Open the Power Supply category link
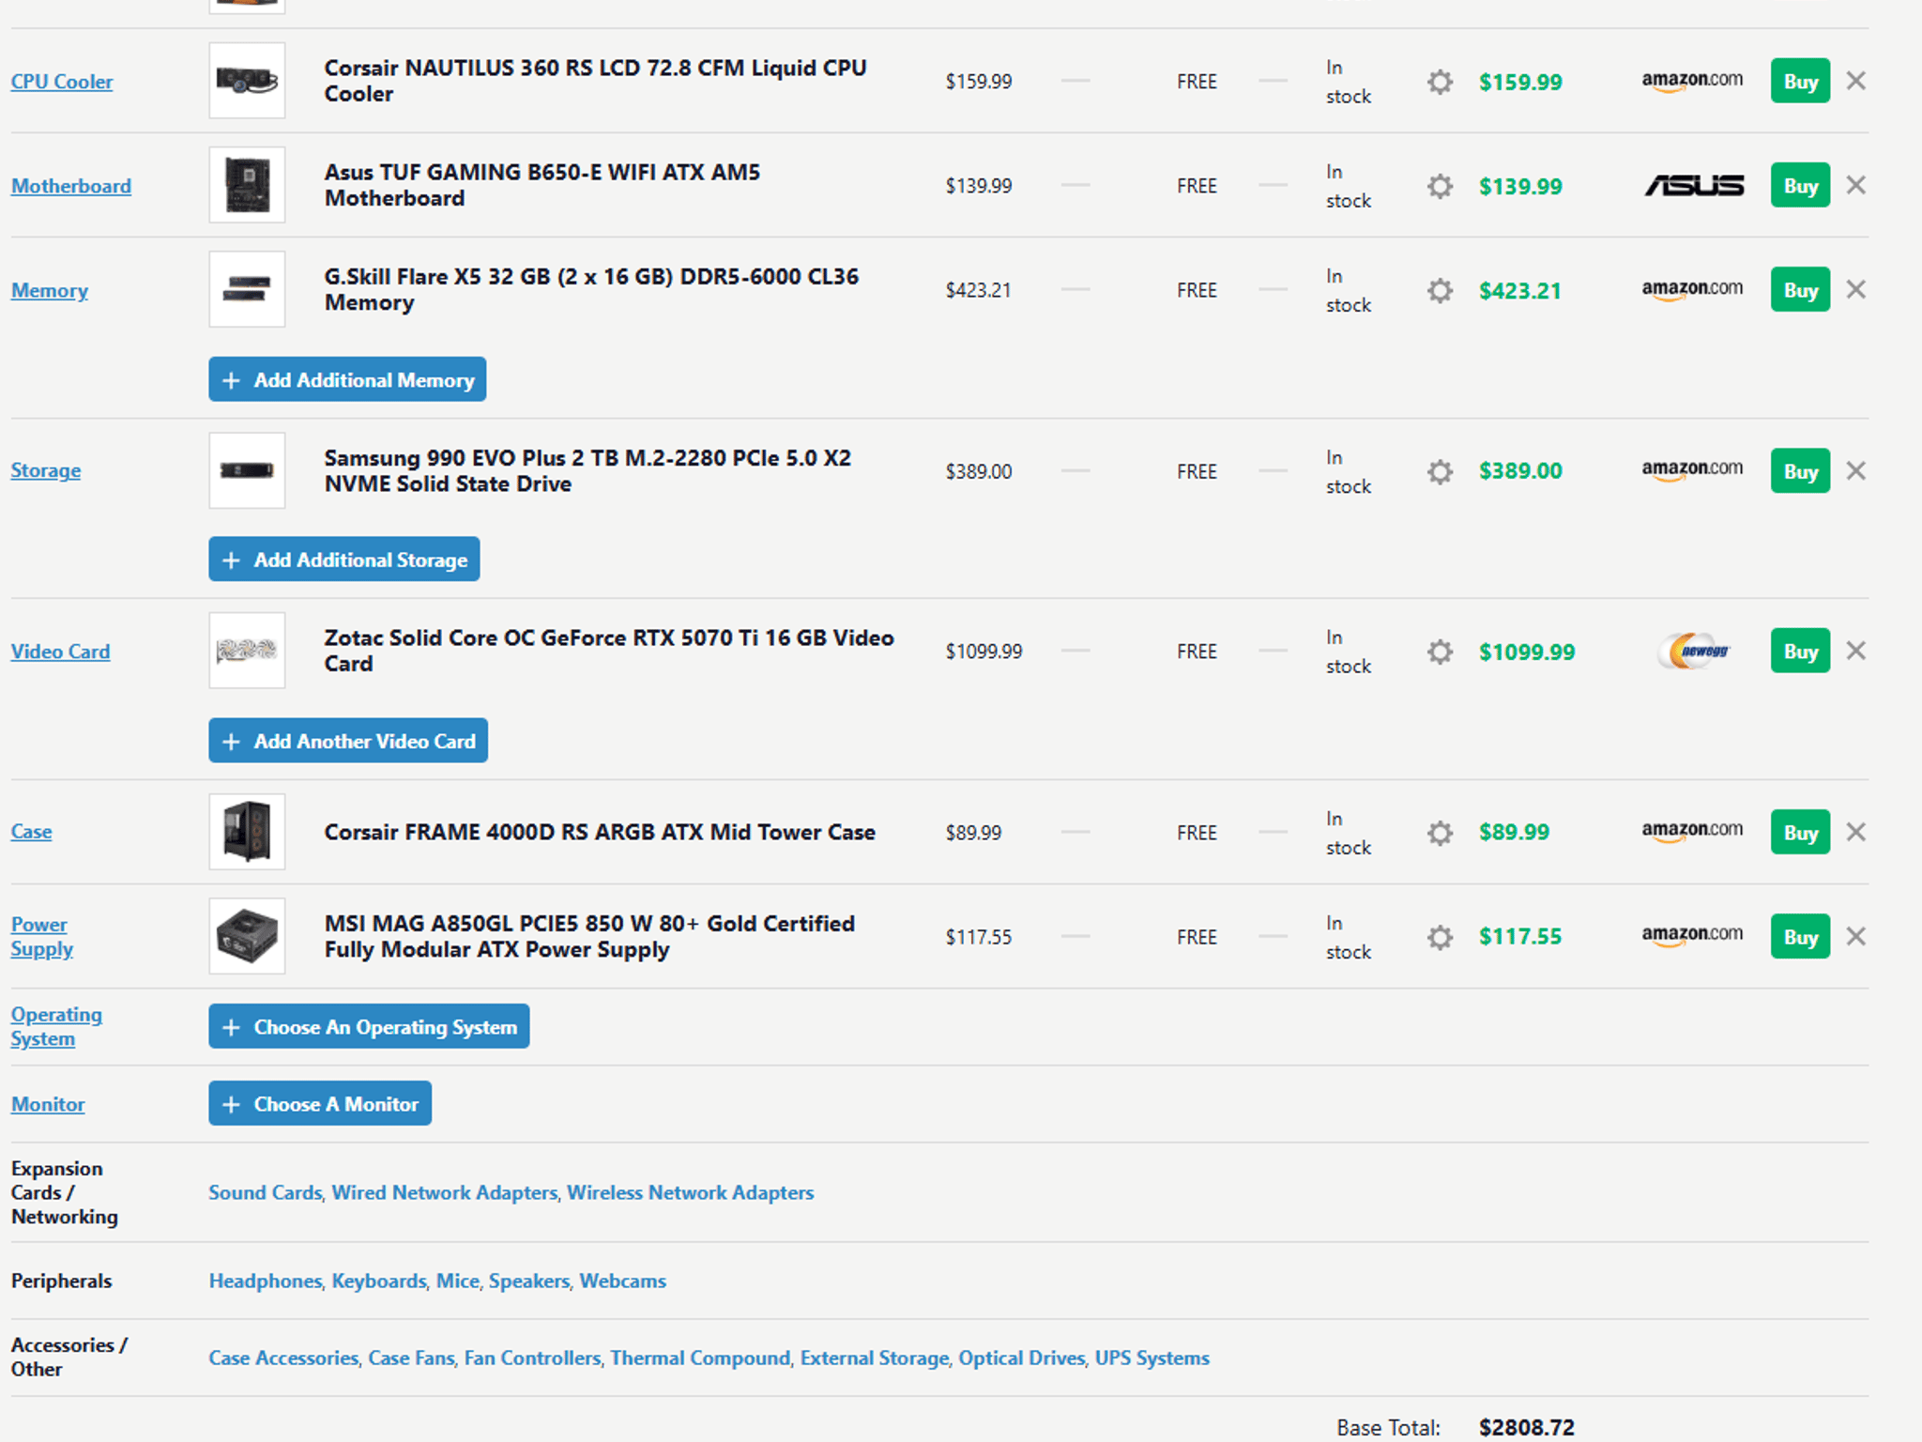 click(x=42, y=936)
